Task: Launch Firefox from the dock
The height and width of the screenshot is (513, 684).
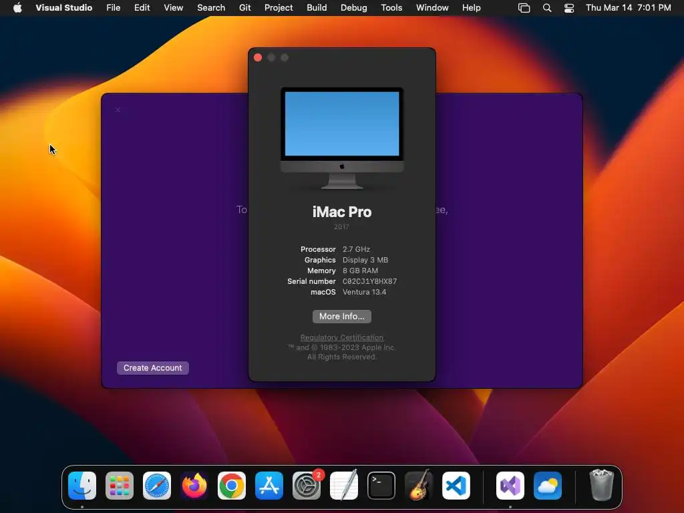Action: (x=194, y=486)
